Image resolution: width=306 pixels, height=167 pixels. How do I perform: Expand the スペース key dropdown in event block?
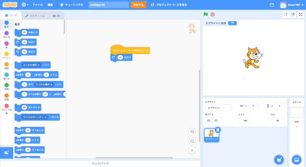click(124, 50)
